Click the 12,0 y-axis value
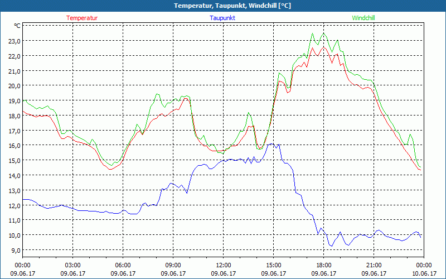Image resolution: width=446 pixels, height=279 pixels. [14, 205]
